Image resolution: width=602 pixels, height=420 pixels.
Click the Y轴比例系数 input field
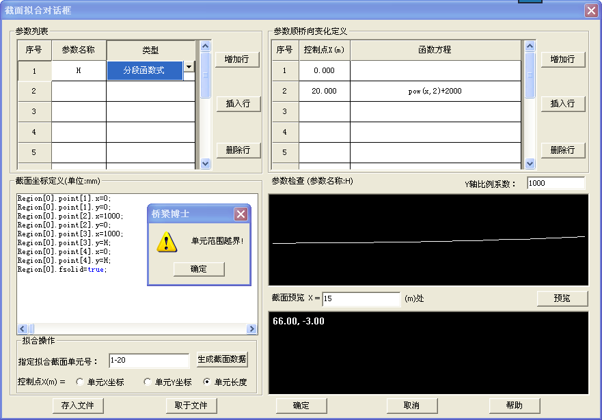[x=556, y=183]
